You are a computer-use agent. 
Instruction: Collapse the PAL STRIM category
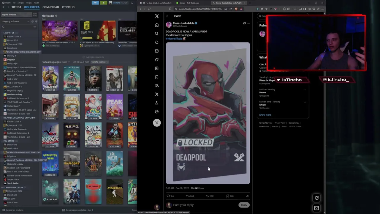point(2,141)
